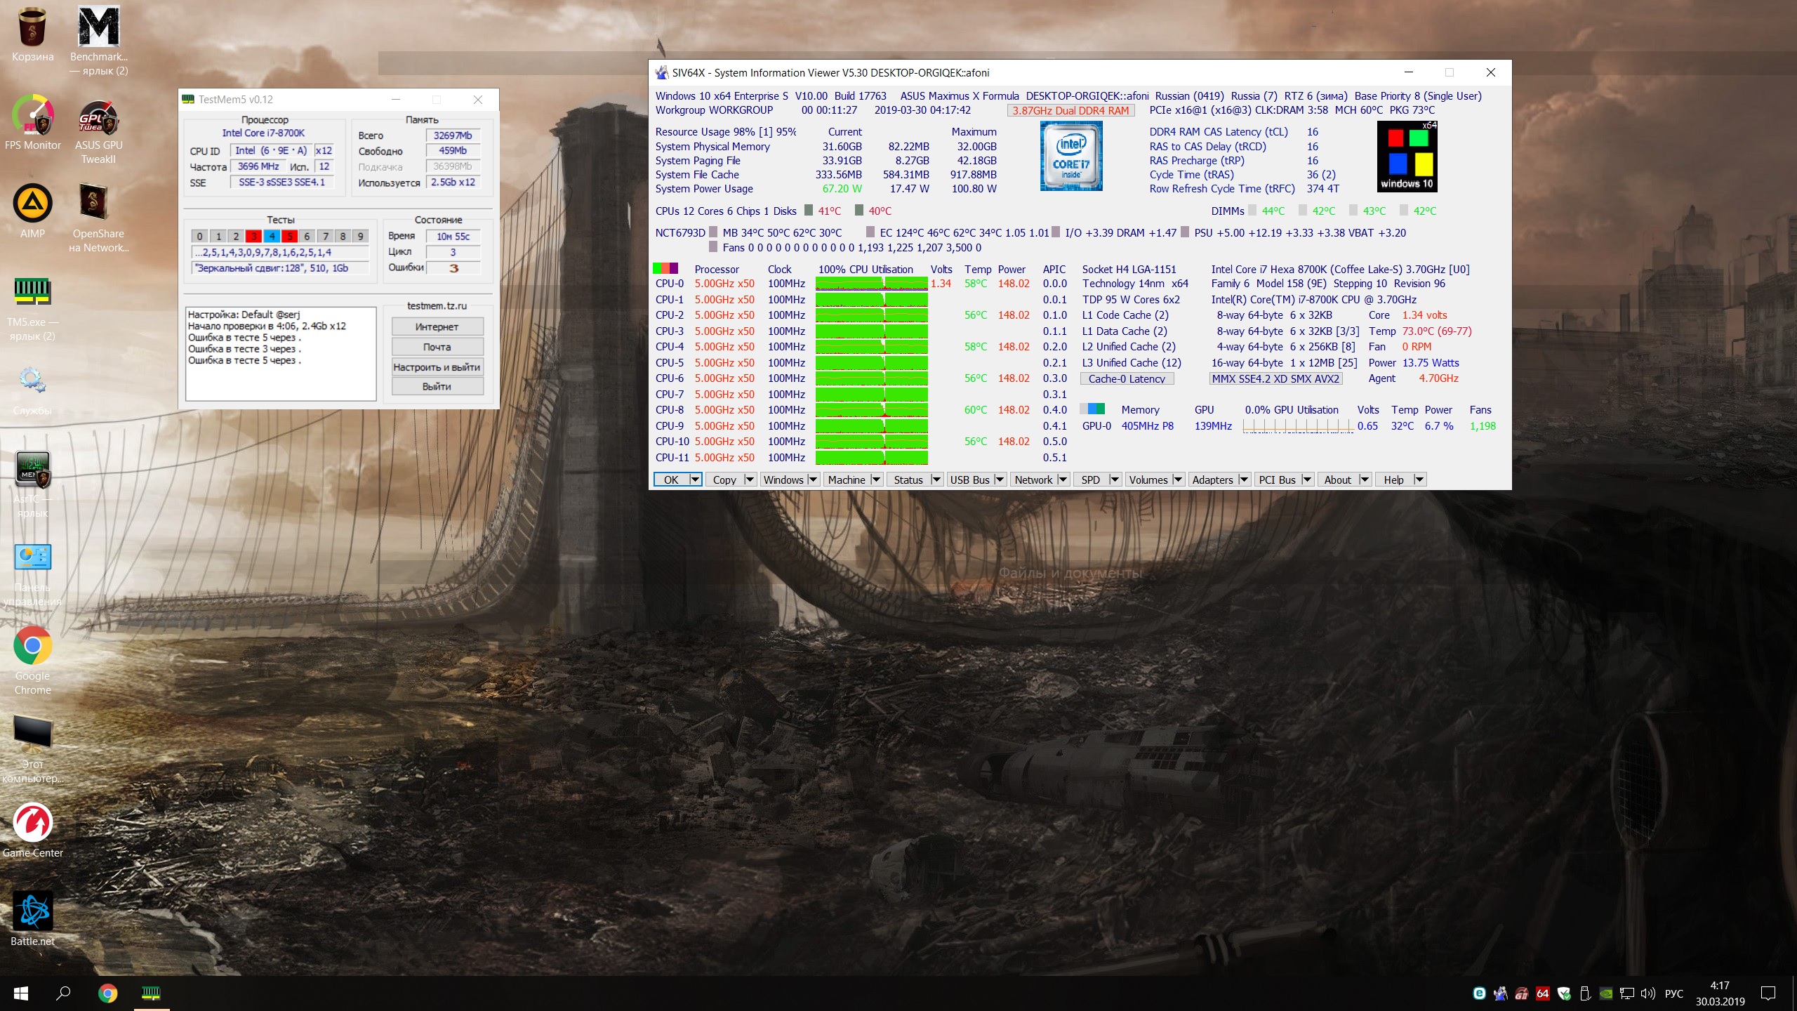This screenshot has width=1797, height=1011.
Task: Launch AIMP from the desktop
Action: pyautogui.click(x=32, y=205)
